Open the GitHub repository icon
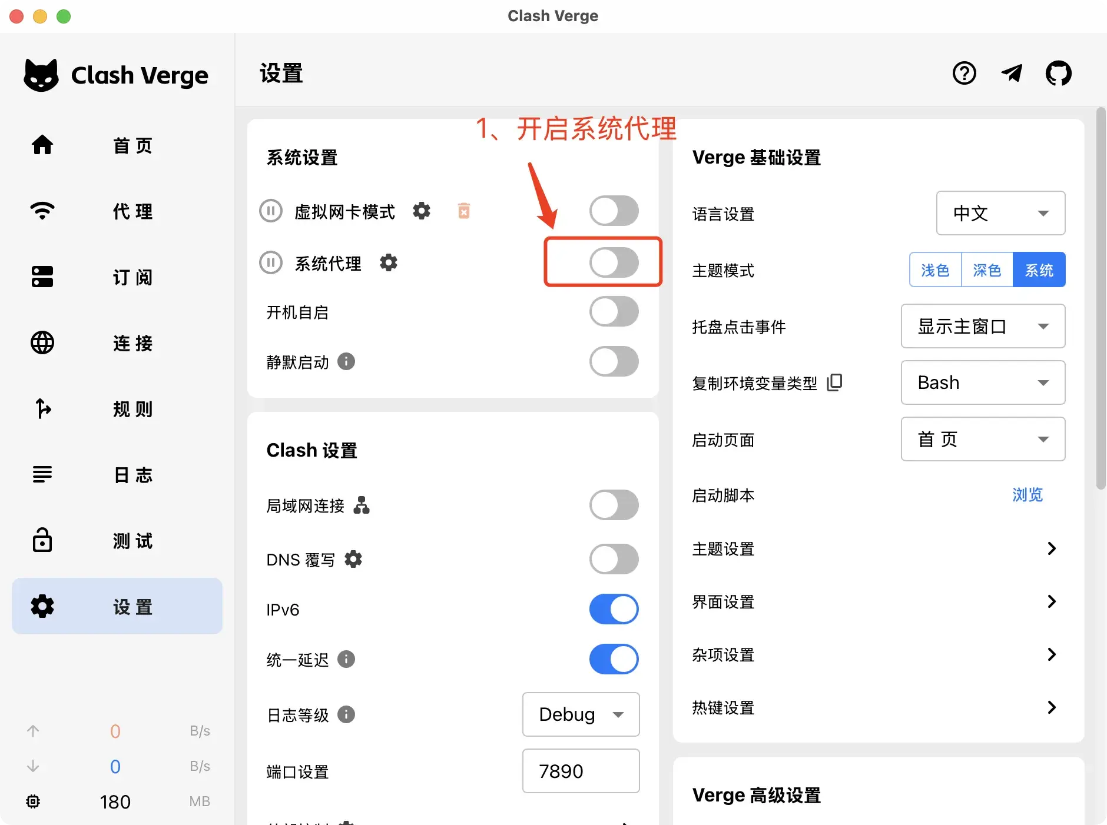The image size is (1107, 825). (x=1058, y=73)
